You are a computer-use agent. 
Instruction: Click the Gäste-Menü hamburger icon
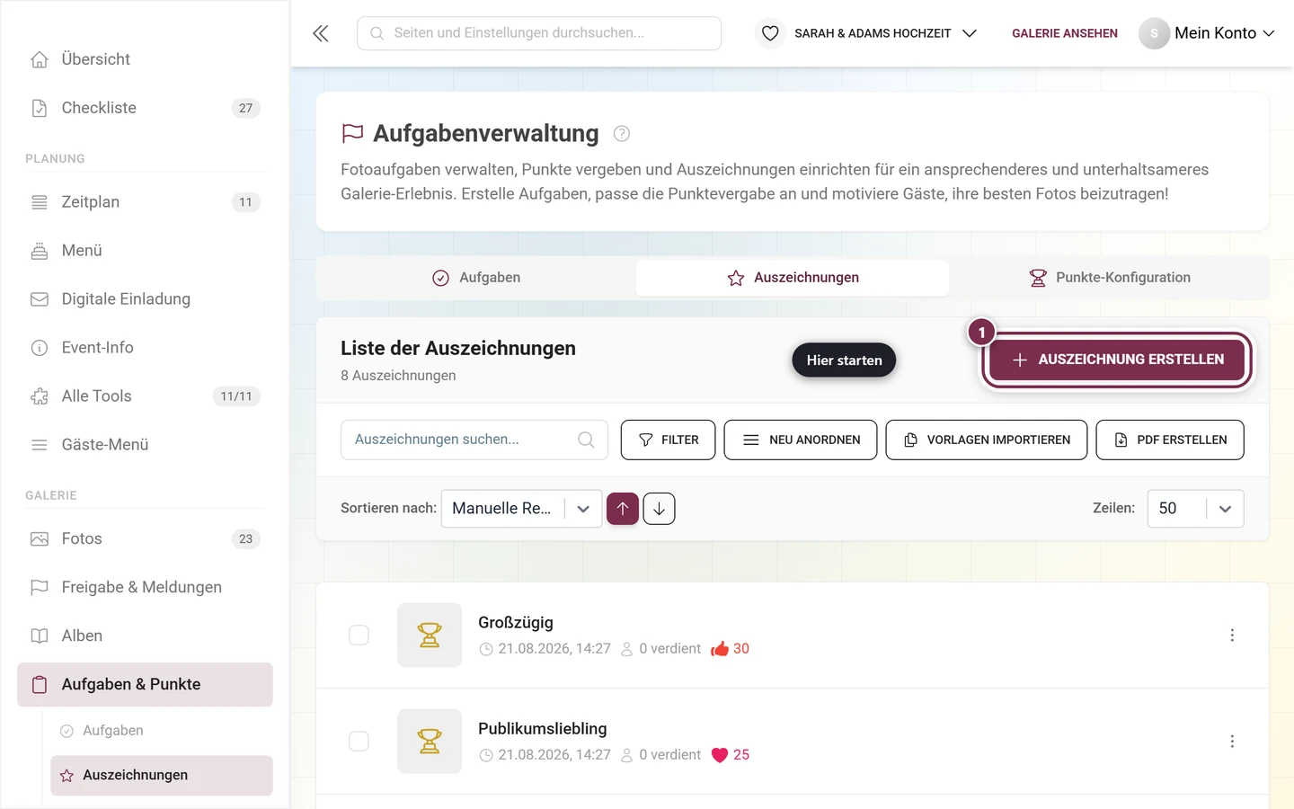click(x=40, y=445)
